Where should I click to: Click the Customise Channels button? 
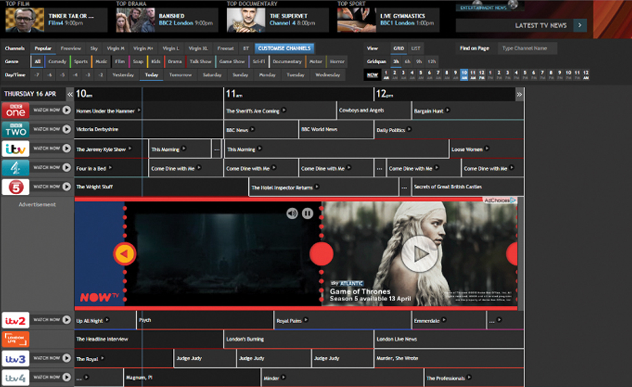click(284, 48)
